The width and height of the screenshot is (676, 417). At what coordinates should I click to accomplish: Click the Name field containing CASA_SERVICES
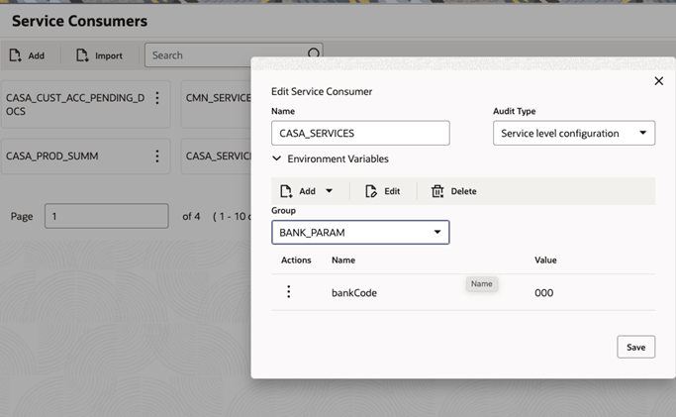tap(360, 133)
